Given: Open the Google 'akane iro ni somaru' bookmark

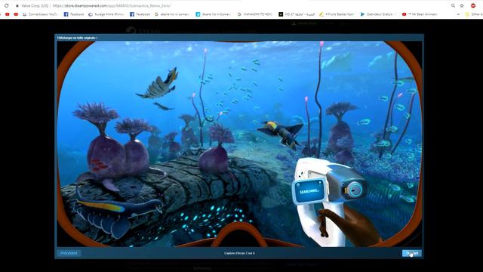Looking at the screenshot, I should tap(172, 14).
